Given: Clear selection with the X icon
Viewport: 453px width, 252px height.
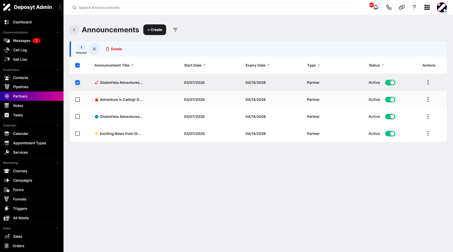Looking at the screenshot, I should [94, 49].
